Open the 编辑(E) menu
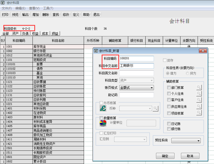Image resolution: width=214 pixels, height=164 pixels. click(20, 8)
